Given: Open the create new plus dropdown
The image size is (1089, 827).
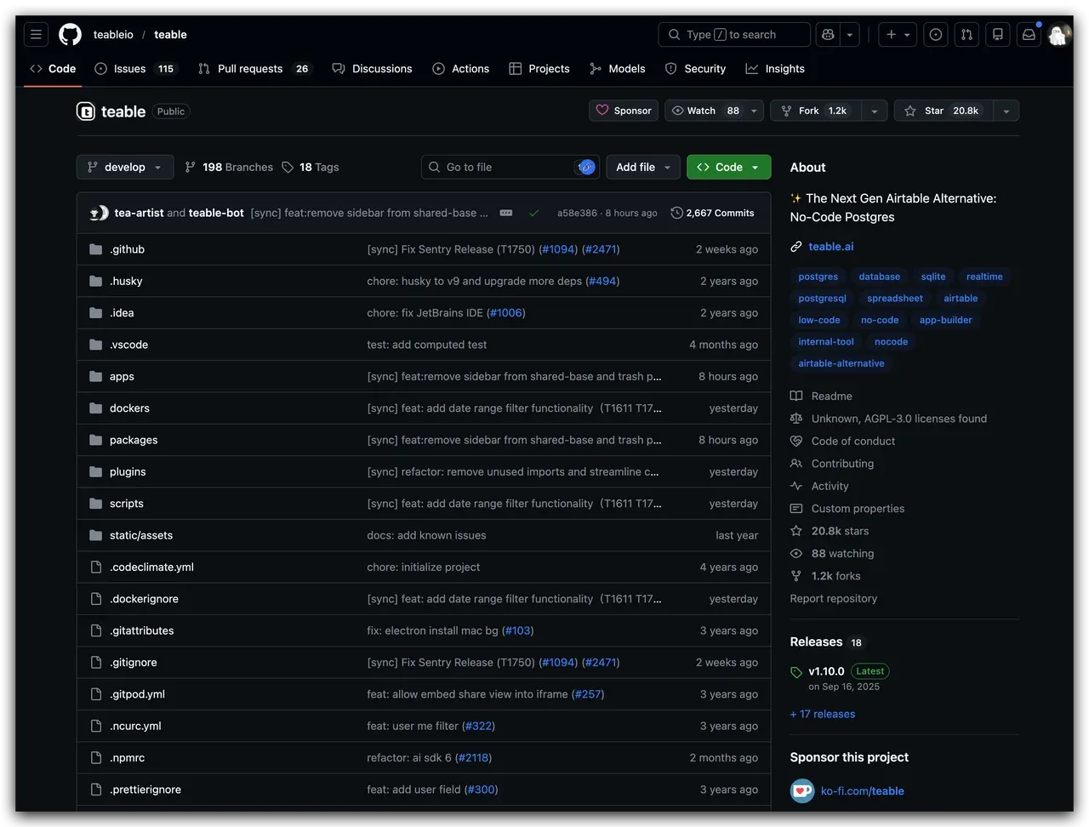Looking at the screenshot, I should click(898, 35).
